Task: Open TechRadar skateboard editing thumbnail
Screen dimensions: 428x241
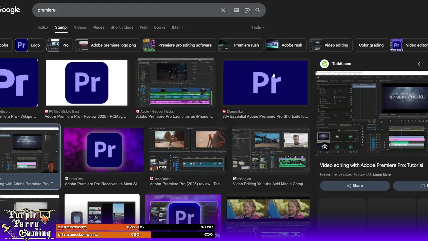Action: tap(188, 150)
